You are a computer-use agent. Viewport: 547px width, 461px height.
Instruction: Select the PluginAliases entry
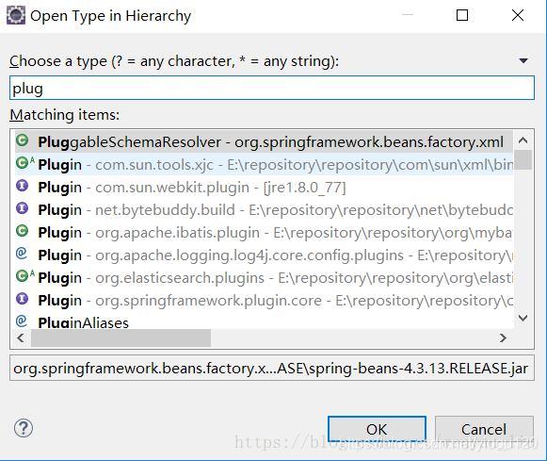[264, 321]
